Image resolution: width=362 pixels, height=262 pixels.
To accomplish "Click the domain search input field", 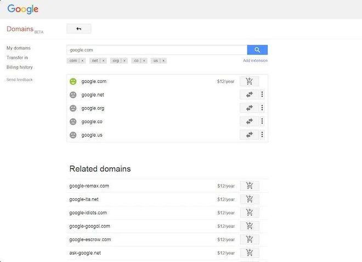I will click(157, 50).
